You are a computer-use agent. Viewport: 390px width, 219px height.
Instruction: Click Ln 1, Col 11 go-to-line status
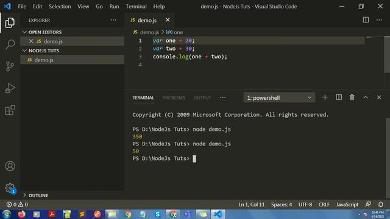tap(251, 204)
